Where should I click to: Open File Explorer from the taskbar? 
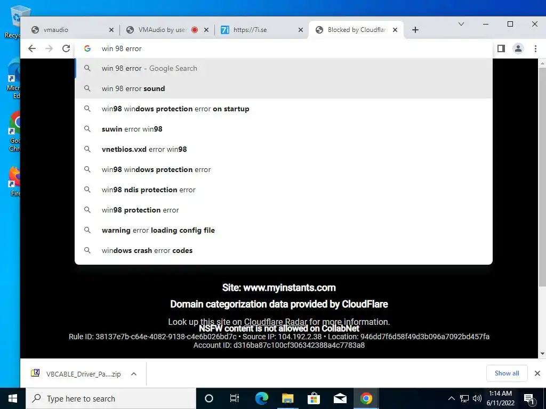click(287, 398)
